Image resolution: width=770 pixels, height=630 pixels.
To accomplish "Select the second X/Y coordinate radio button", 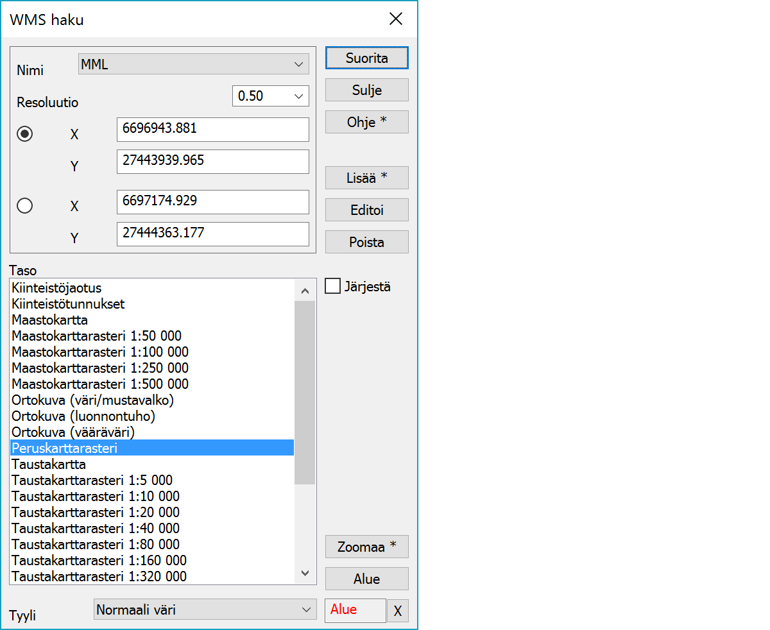I will click(x=25, y=205).
